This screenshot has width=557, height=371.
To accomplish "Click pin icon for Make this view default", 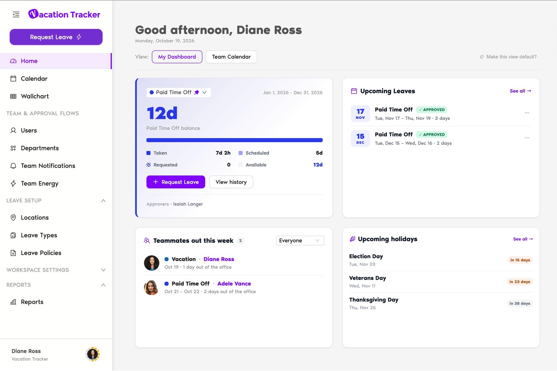I will [x=482, y=57].
